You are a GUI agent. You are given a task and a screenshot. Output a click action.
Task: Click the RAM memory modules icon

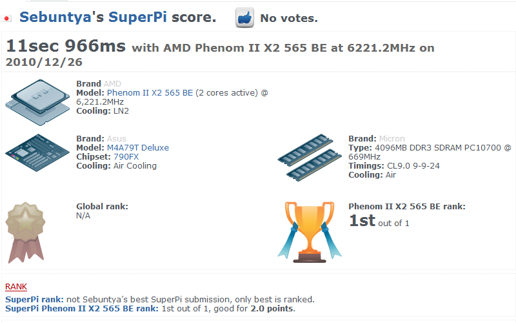click(310, 157)
